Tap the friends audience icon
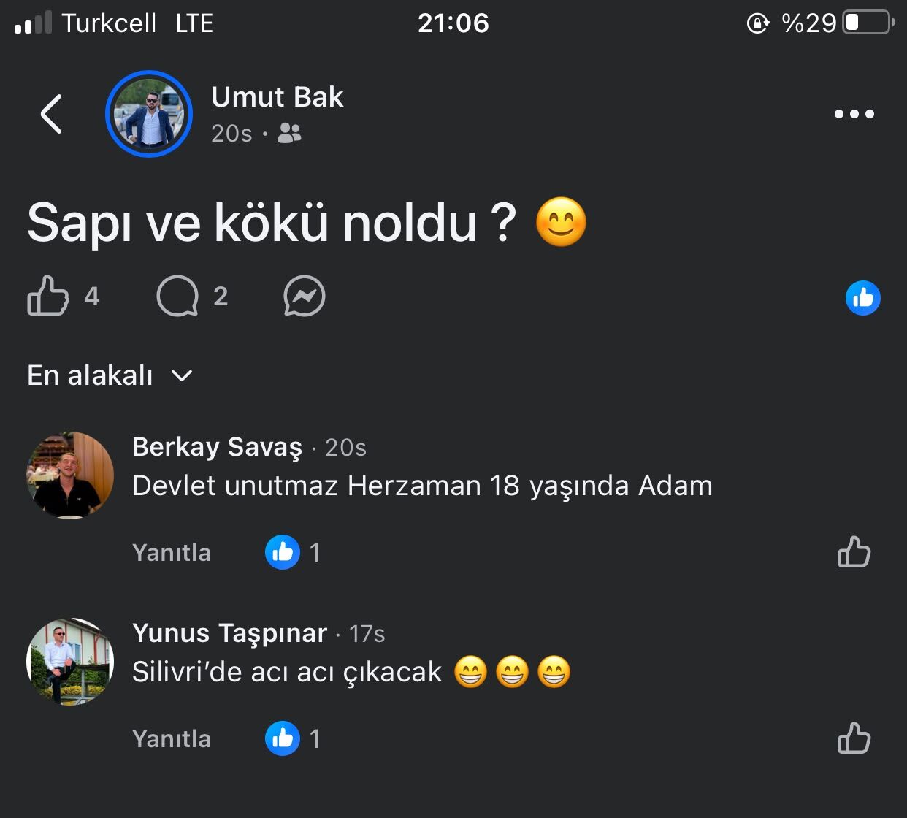 [x=289, y=134]
